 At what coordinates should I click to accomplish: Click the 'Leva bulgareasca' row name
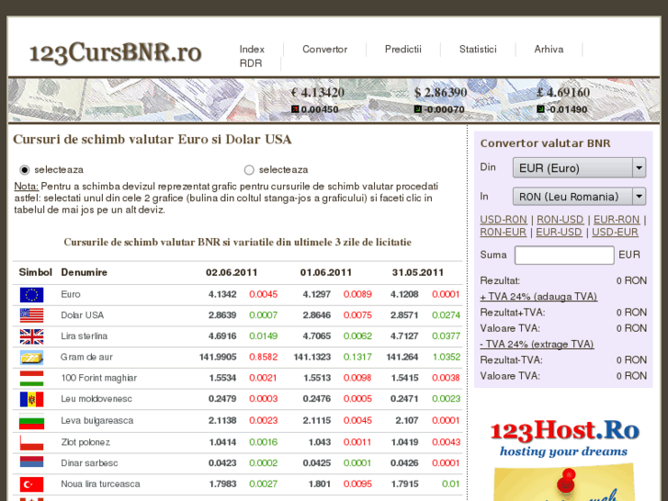point(97,421)
